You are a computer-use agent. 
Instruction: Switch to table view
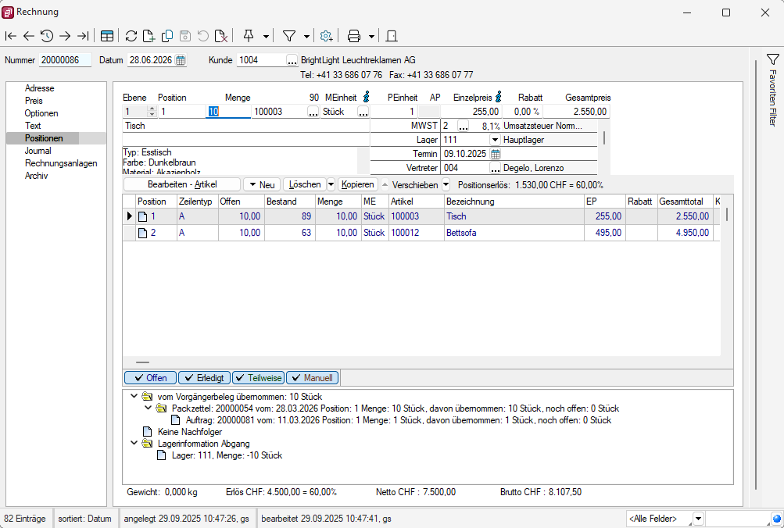(x=107, y=36)
